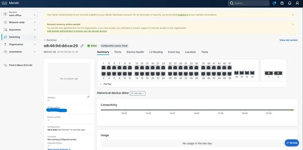Open the Network main office selector
Screen dimensions: 303x150
coord(19,14)
